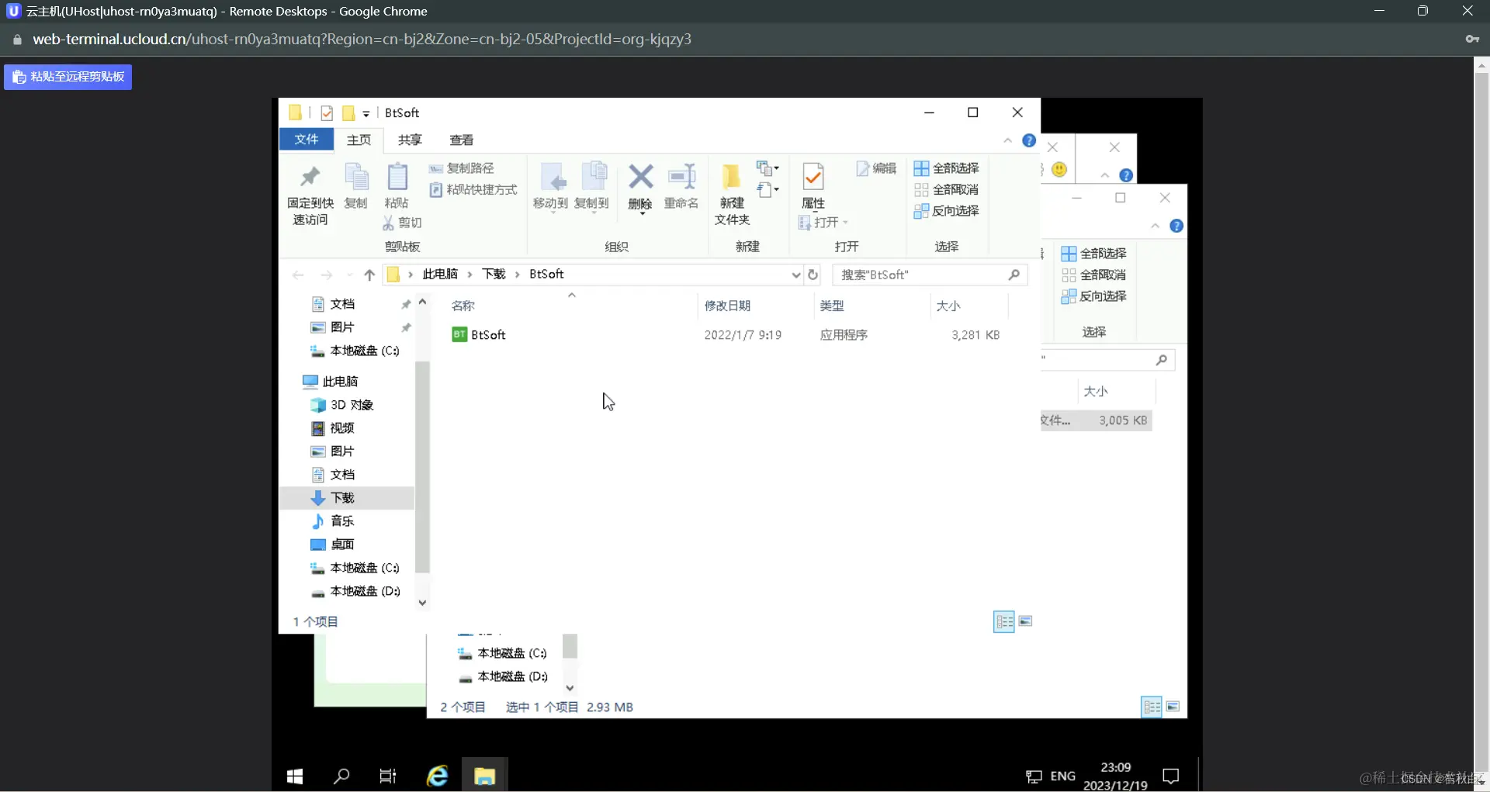This screenshot has height=792, width=1490.
Task: Click the Paste icon in the ribbon
Action: point(397,178)
